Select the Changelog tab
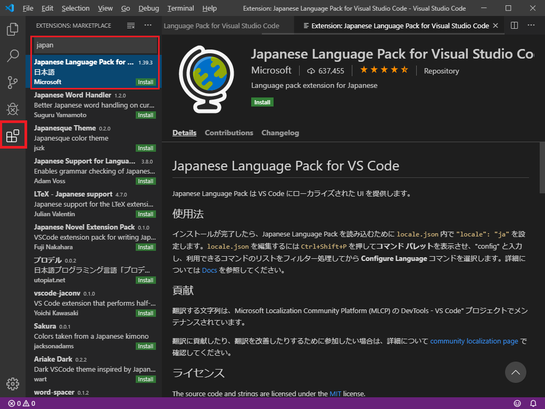Viewport: 545px width, 409px height. [x=280, y=133]
